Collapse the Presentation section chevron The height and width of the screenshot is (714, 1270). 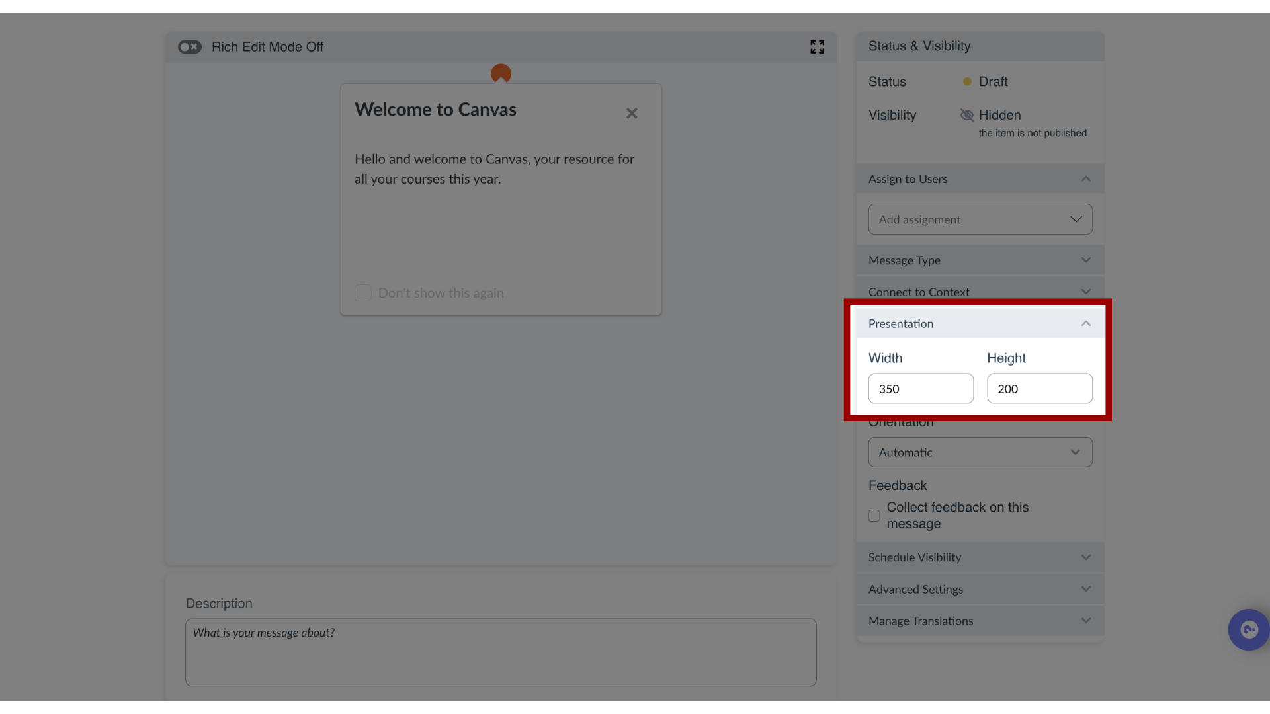point(1086,323)
